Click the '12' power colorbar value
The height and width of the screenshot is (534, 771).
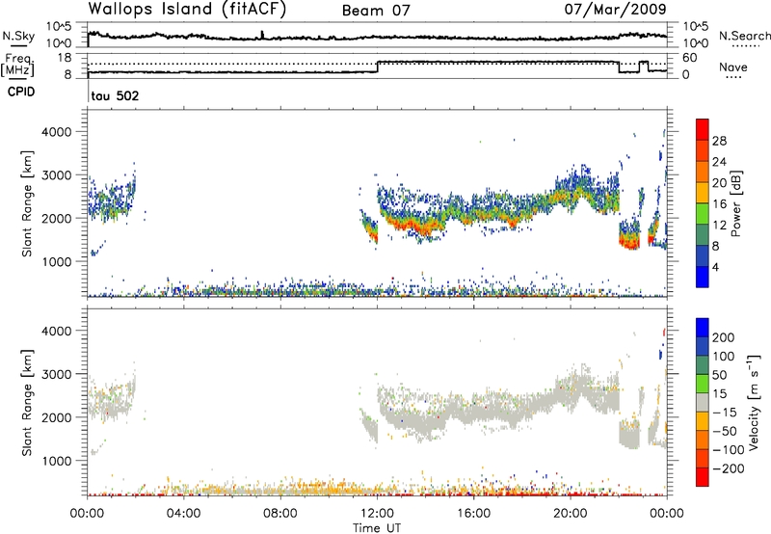[x=719, y=226]
